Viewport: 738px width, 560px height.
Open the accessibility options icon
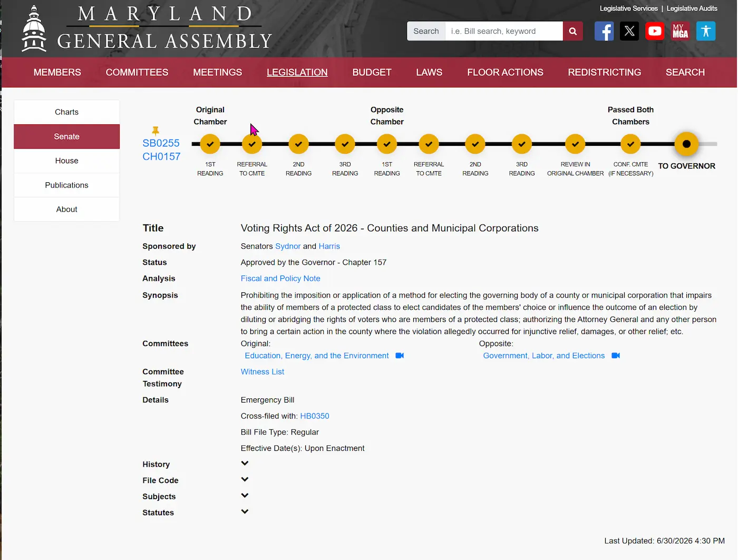coord(706,31)
